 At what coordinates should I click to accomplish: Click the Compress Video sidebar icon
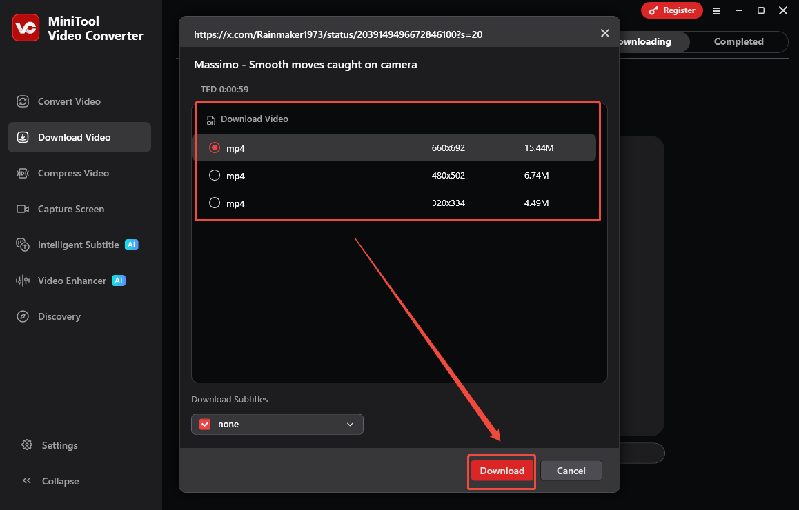pos(23,173)
